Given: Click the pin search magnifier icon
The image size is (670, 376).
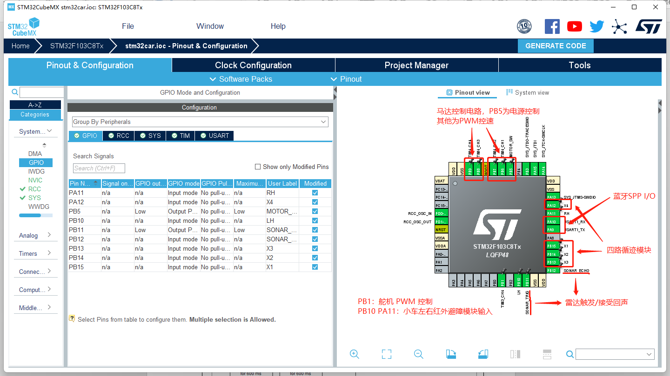Looking at the screenshot, I should click(x=570, y=354).
